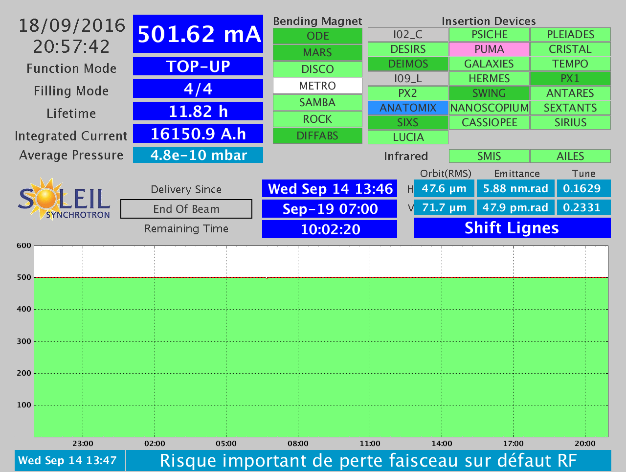This screenshot has height=472, width=626.
Task: Click the 23:00 time axis label
Action: point(83,444)
